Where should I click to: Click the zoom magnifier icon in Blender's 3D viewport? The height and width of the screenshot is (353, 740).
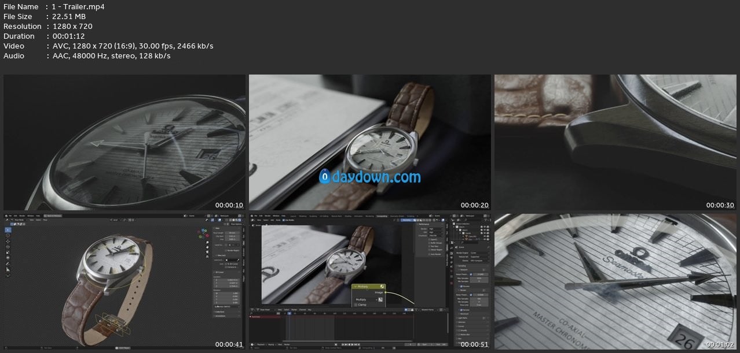click(207, 243)
